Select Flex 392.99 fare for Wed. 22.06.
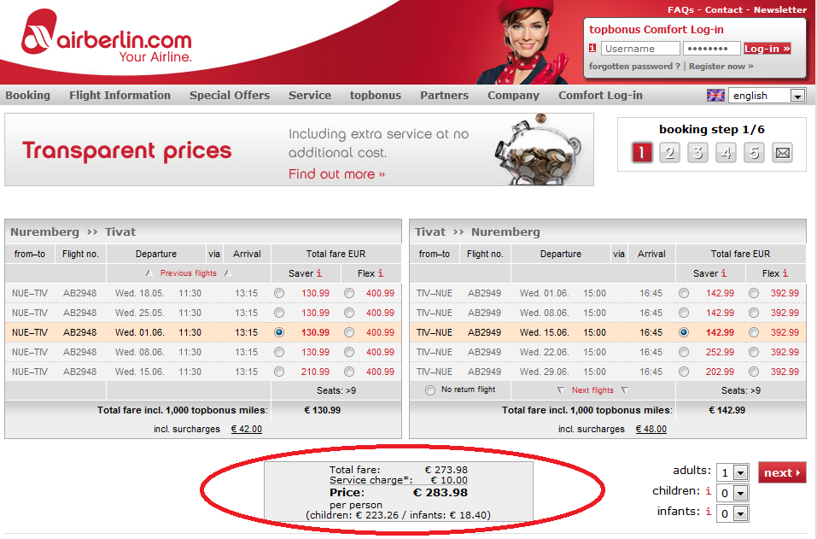817x539 pixels. 754,352
